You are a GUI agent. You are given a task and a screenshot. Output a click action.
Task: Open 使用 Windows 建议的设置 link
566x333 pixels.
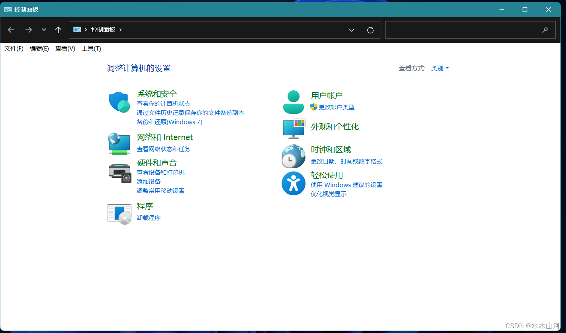[347, 185]
